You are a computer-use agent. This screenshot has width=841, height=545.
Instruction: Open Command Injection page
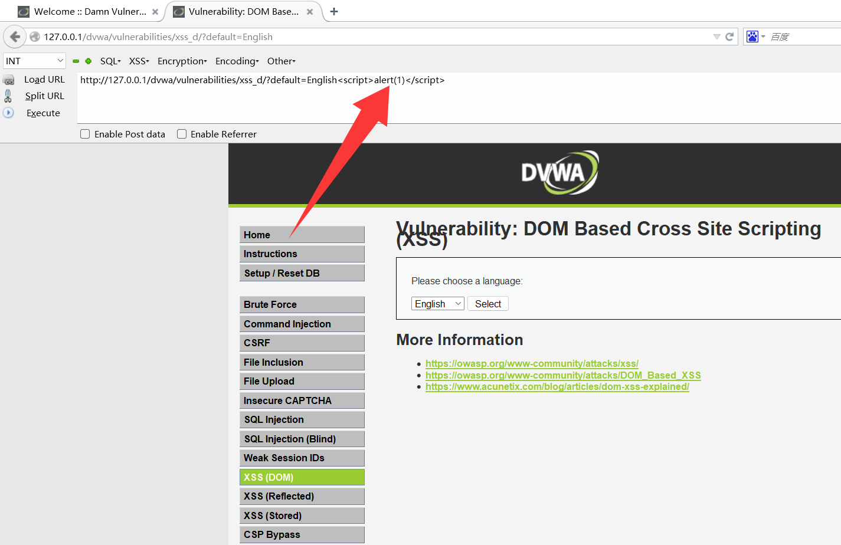click(x=302, y=324)
